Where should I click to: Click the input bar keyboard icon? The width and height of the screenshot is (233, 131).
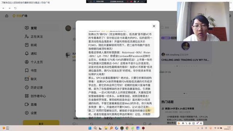click(193, 123)
